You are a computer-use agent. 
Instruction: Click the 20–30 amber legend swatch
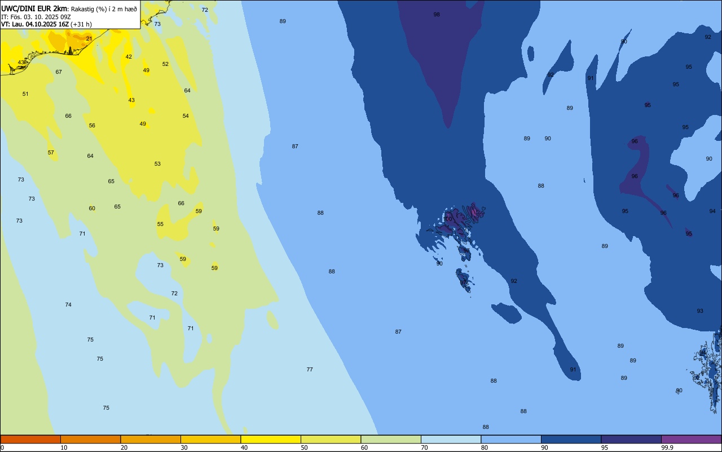151,439
